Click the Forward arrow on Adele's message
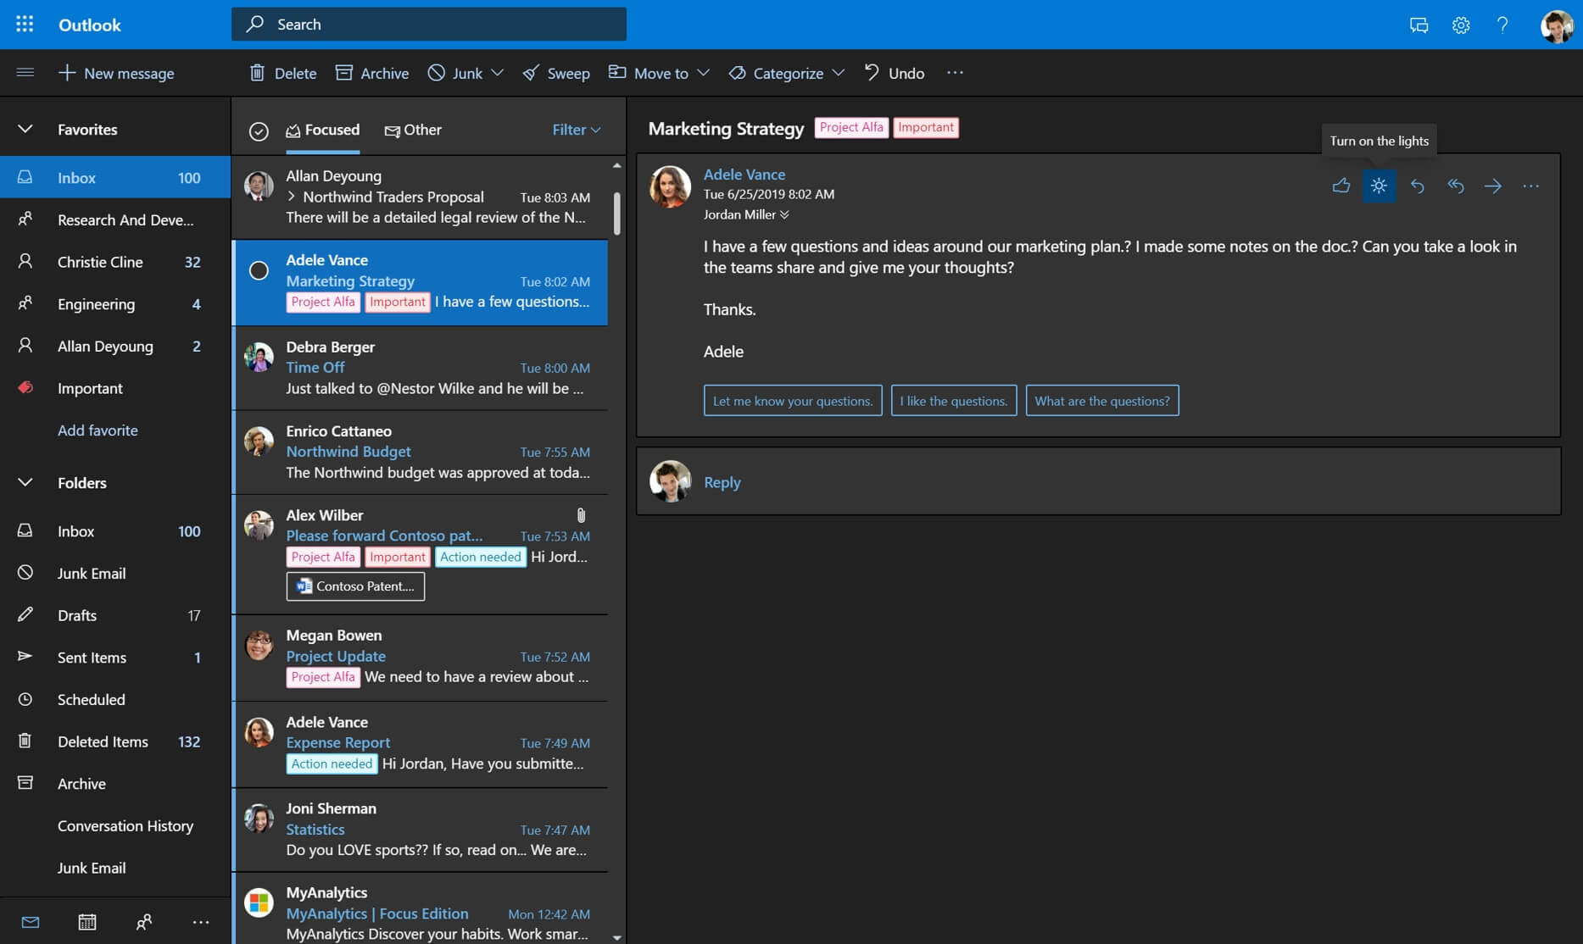The height and width of the screenshot is (944, 1583). (x=1493, y=186)
